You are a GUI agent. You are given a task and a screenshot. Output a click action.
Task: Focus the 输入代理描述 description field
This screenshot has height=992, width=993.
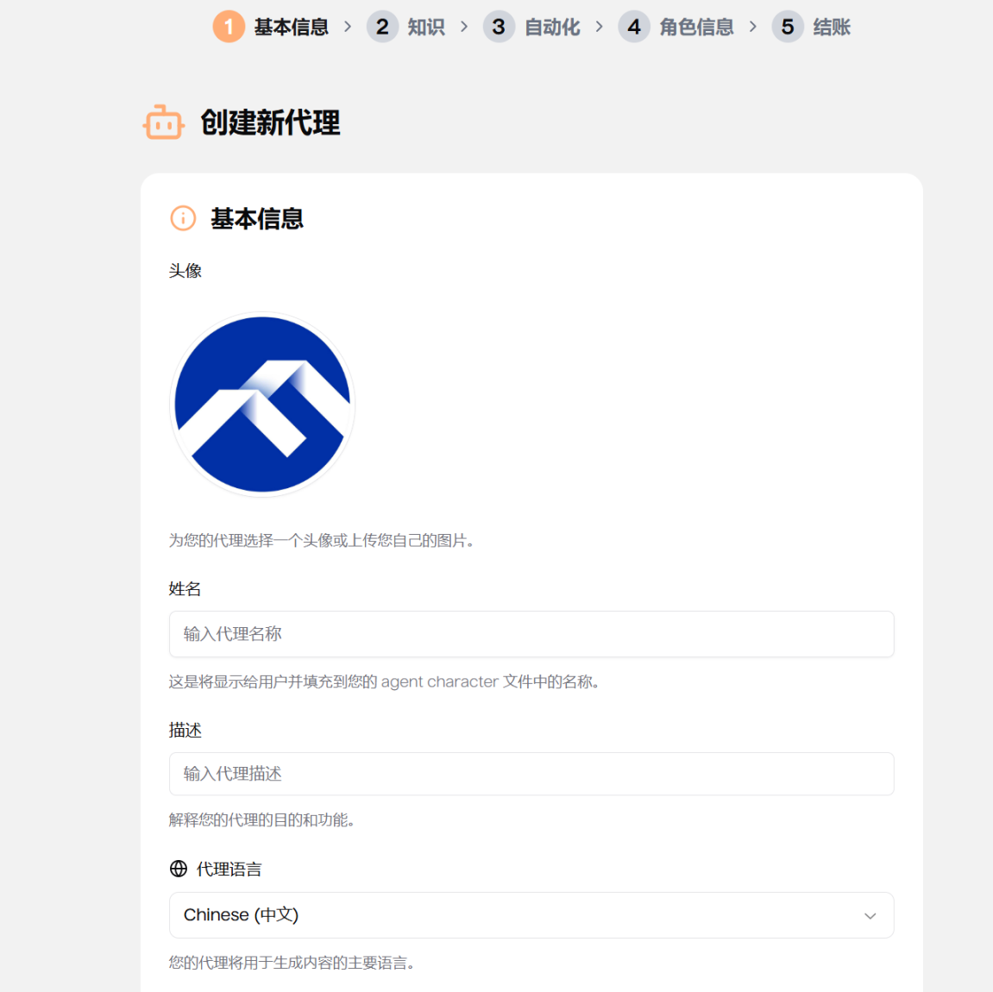531,774
